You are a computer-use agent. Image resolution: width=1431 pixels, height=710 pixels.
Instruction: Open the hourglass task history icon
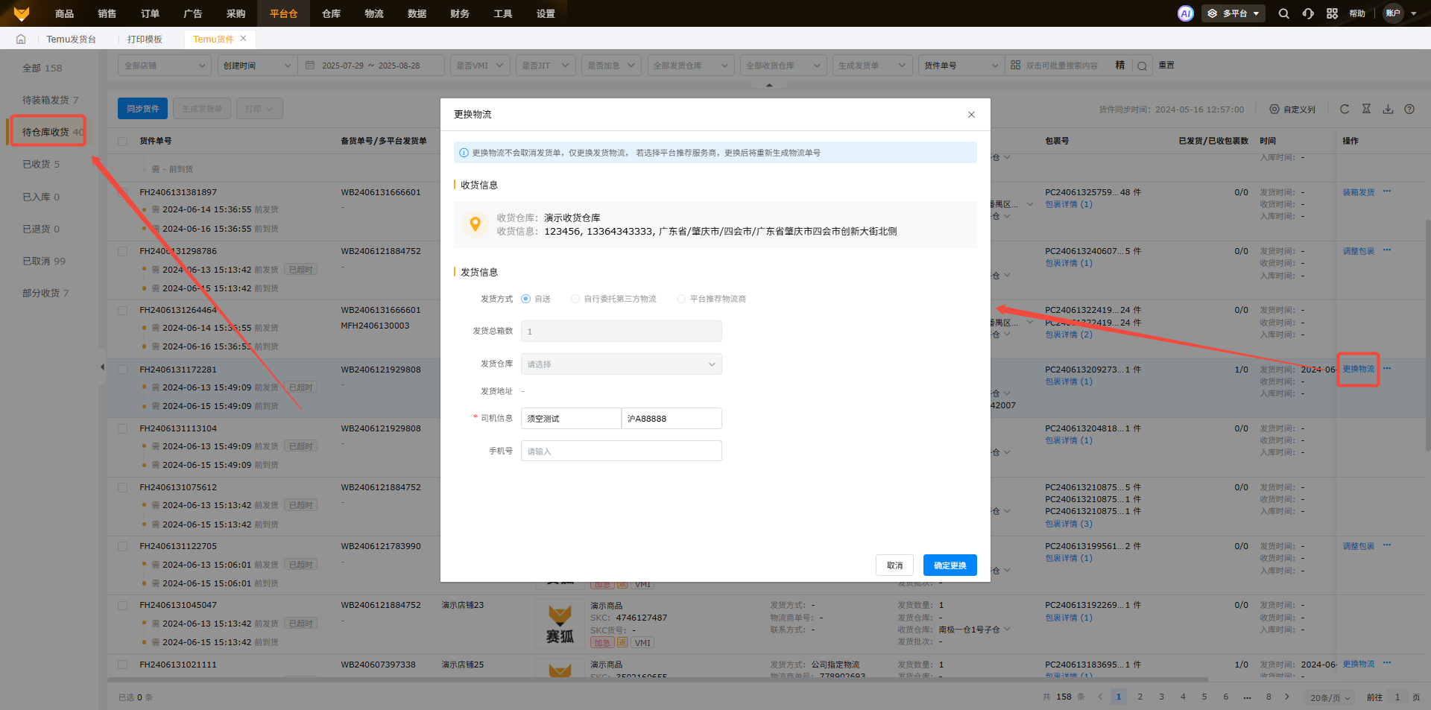1366,109
